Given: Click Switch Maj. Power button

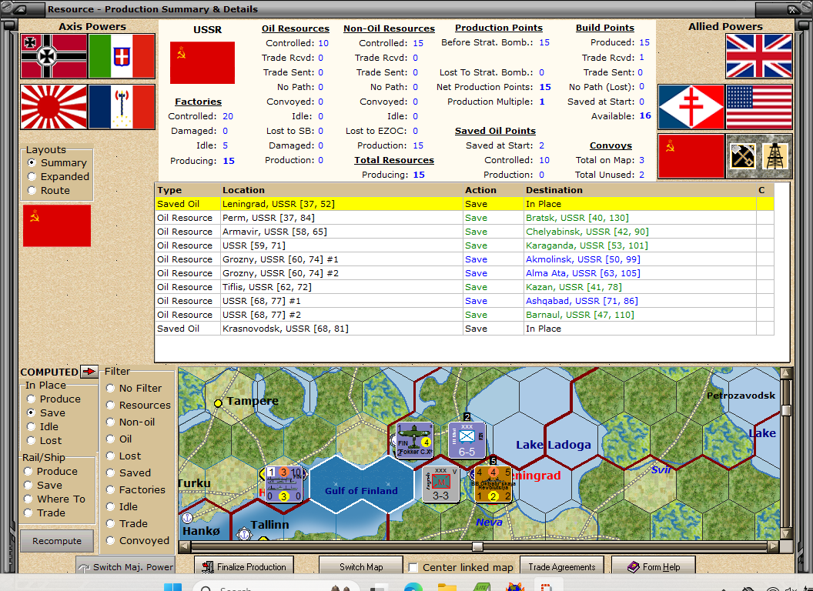Looking at the screenshot, I should (x=125, y=566).
